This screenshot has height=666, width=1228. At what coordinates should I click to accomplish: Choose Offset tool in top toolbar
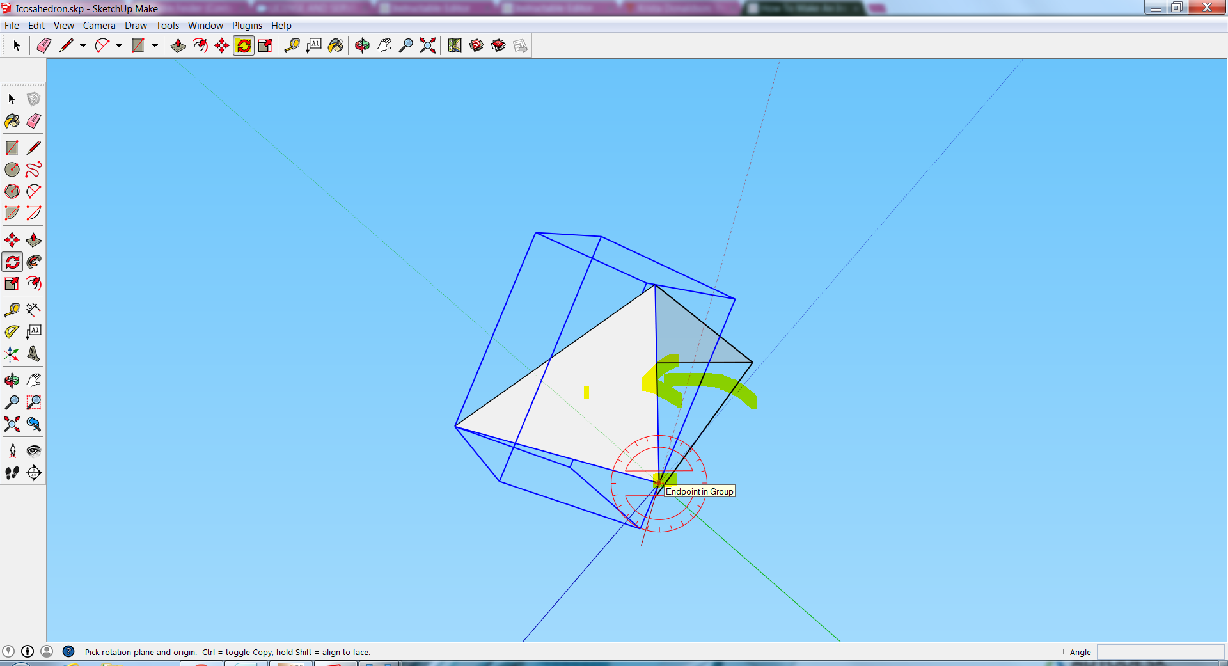click(200, 45)
